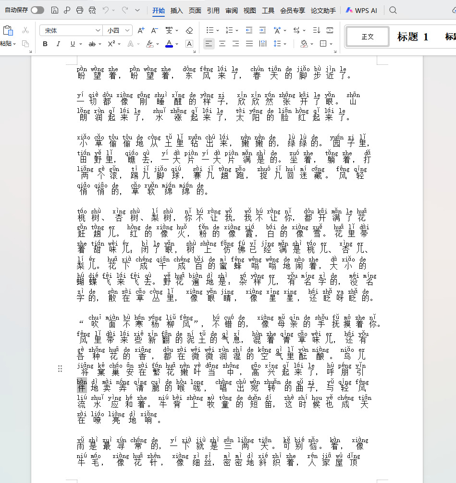The height and width of the screenshot is (483, 456).
Task: Open the font color dropdown arrow
Action: pyautogui.click(x=177, y=44)
